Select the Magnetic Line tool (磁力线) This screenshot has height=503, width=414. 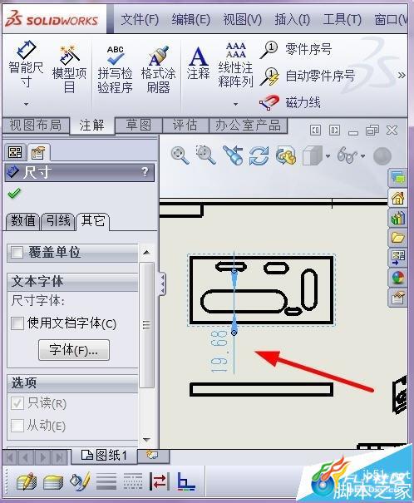tap(290, 102)
